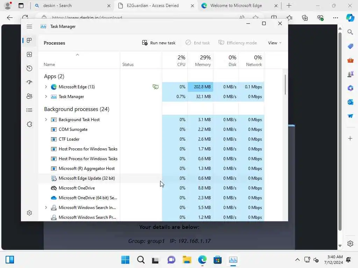Select Microsoft OneDrive process row
Viewport: 358px width, 268px height.
[151, 188]
